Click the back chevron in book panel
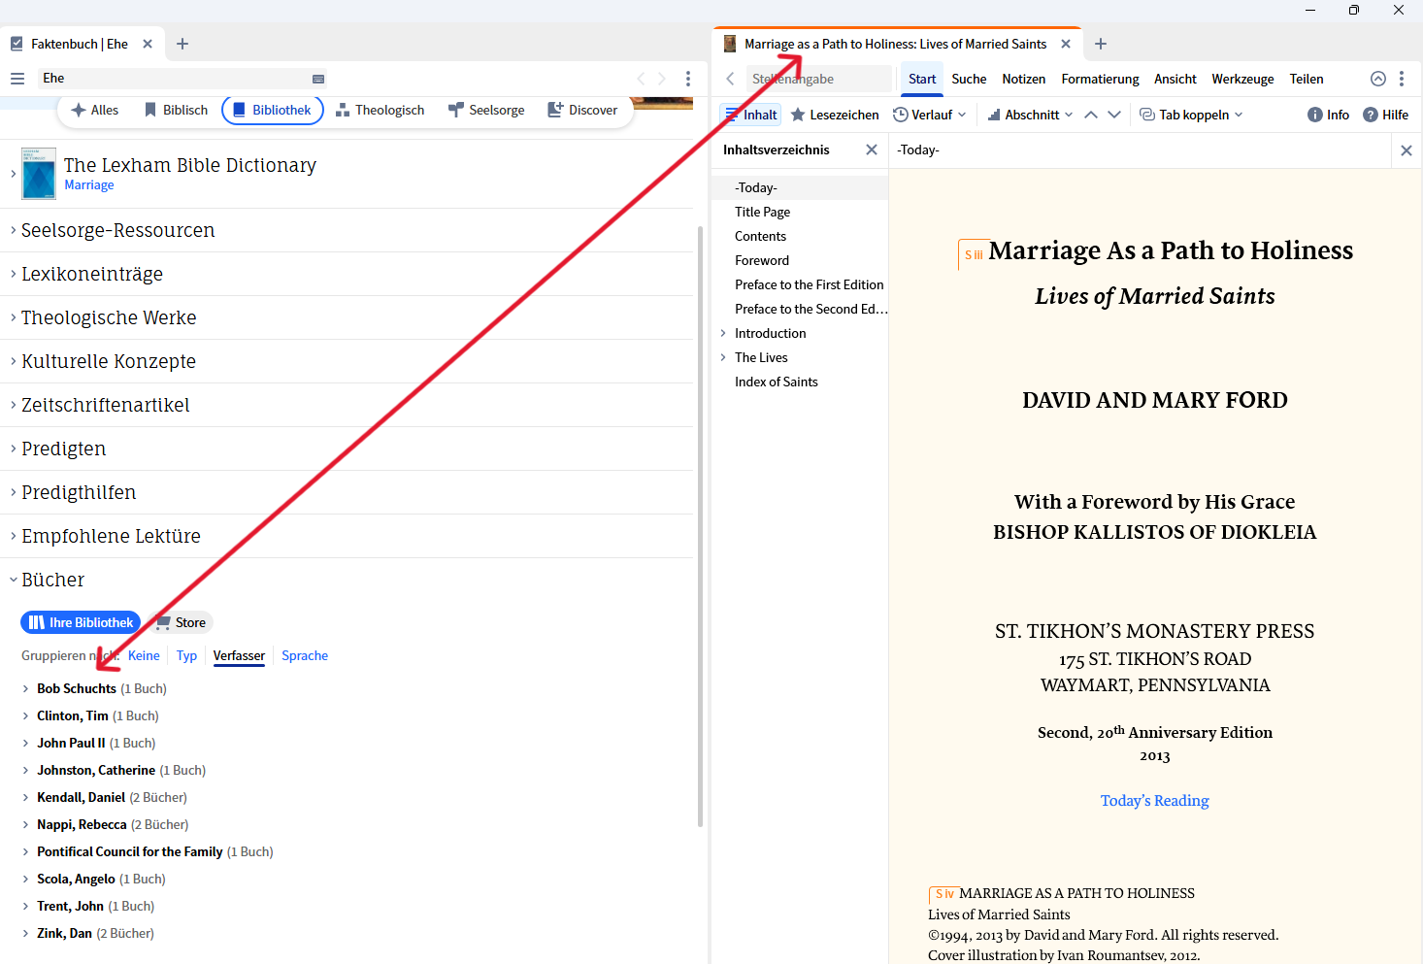The height and width of the screenshot is (964, 1423). 731,79
